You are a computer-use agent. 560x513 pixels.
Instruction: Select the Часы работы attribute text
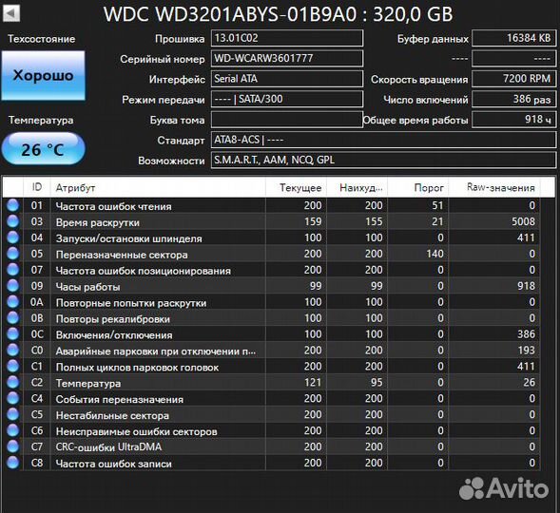pos(87,287)
